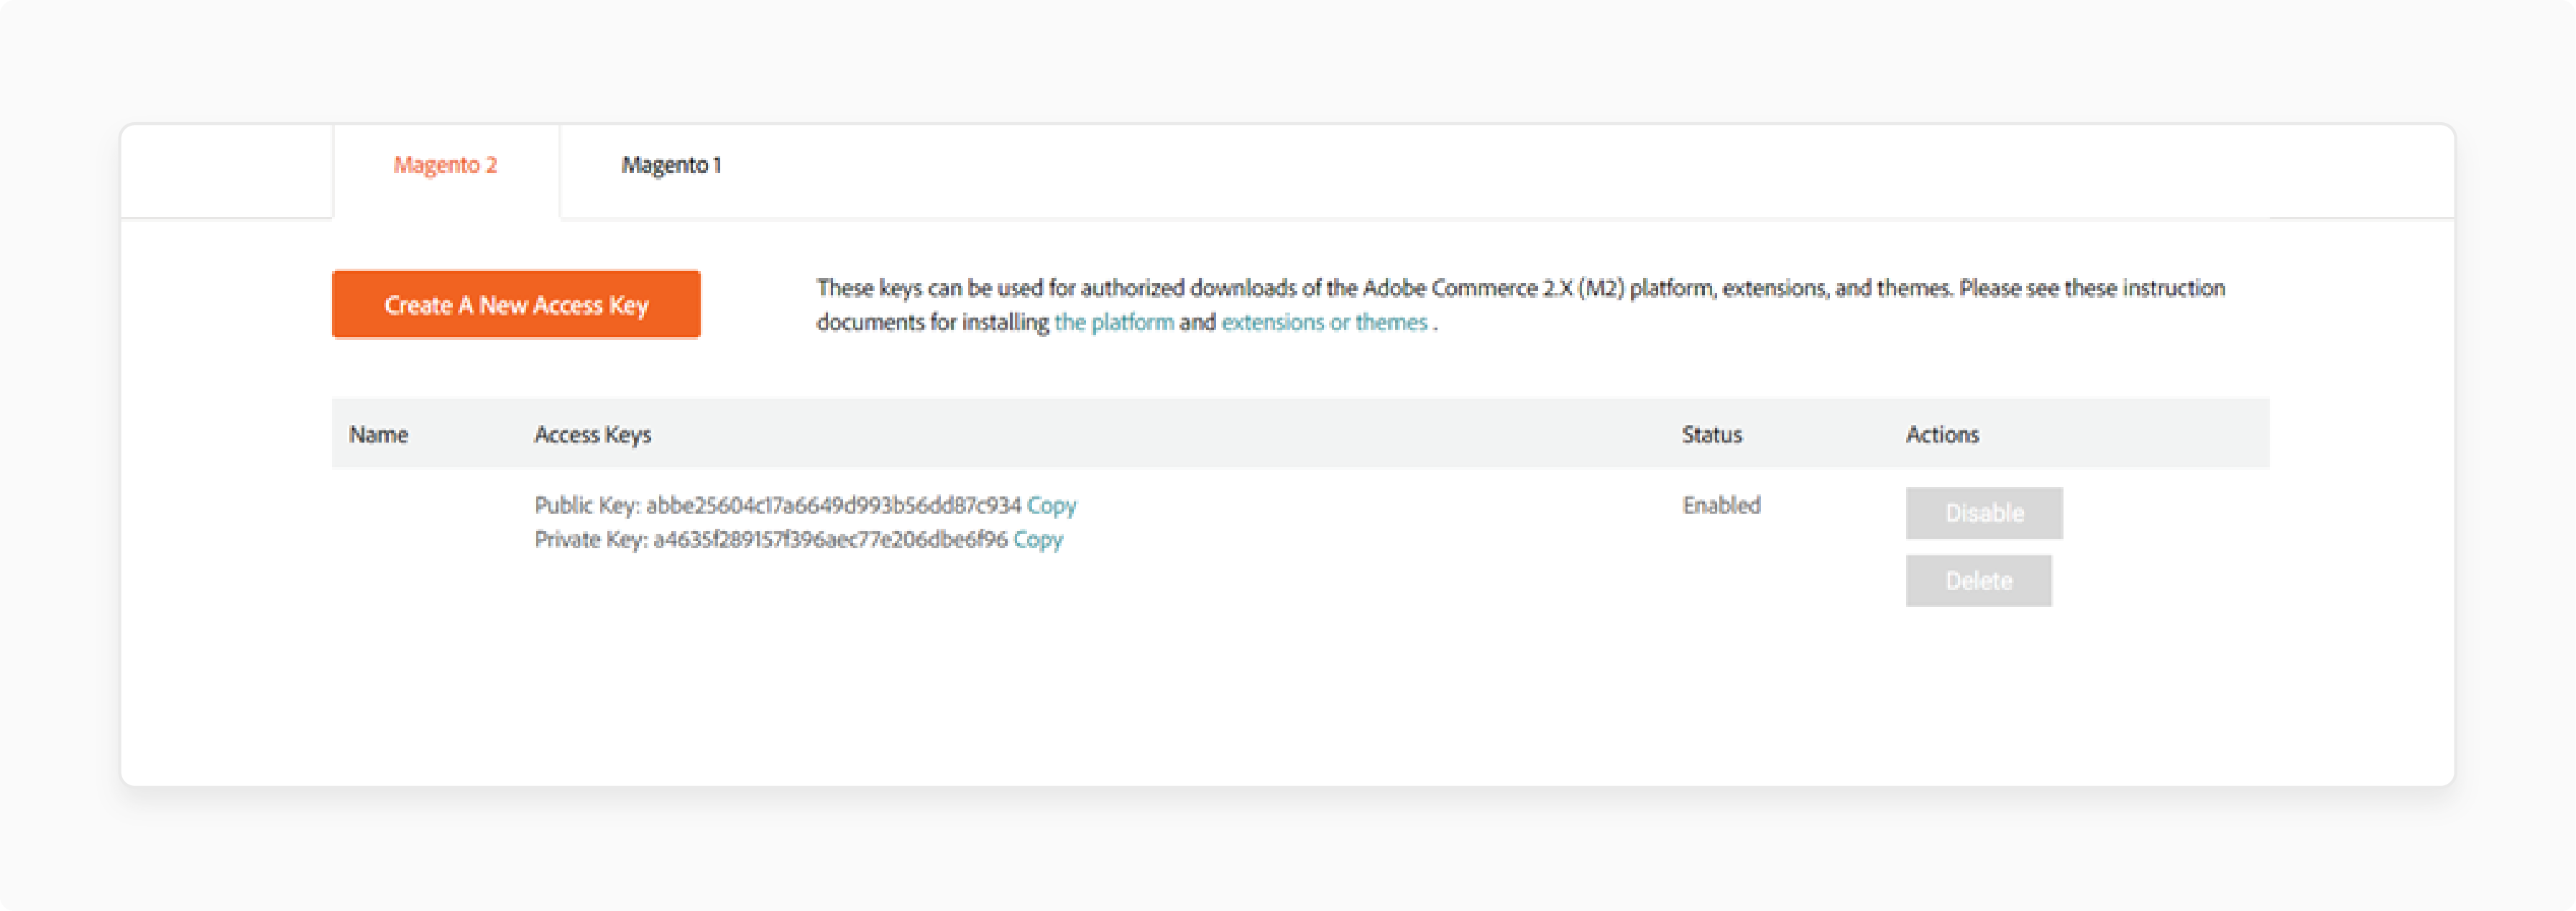Open the Magento 1 tab

(x=671, y=165)
